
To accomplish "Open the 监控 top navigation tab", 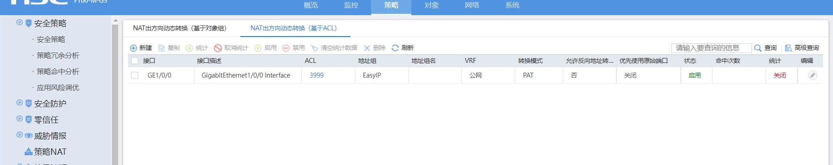I will point(351,5).
